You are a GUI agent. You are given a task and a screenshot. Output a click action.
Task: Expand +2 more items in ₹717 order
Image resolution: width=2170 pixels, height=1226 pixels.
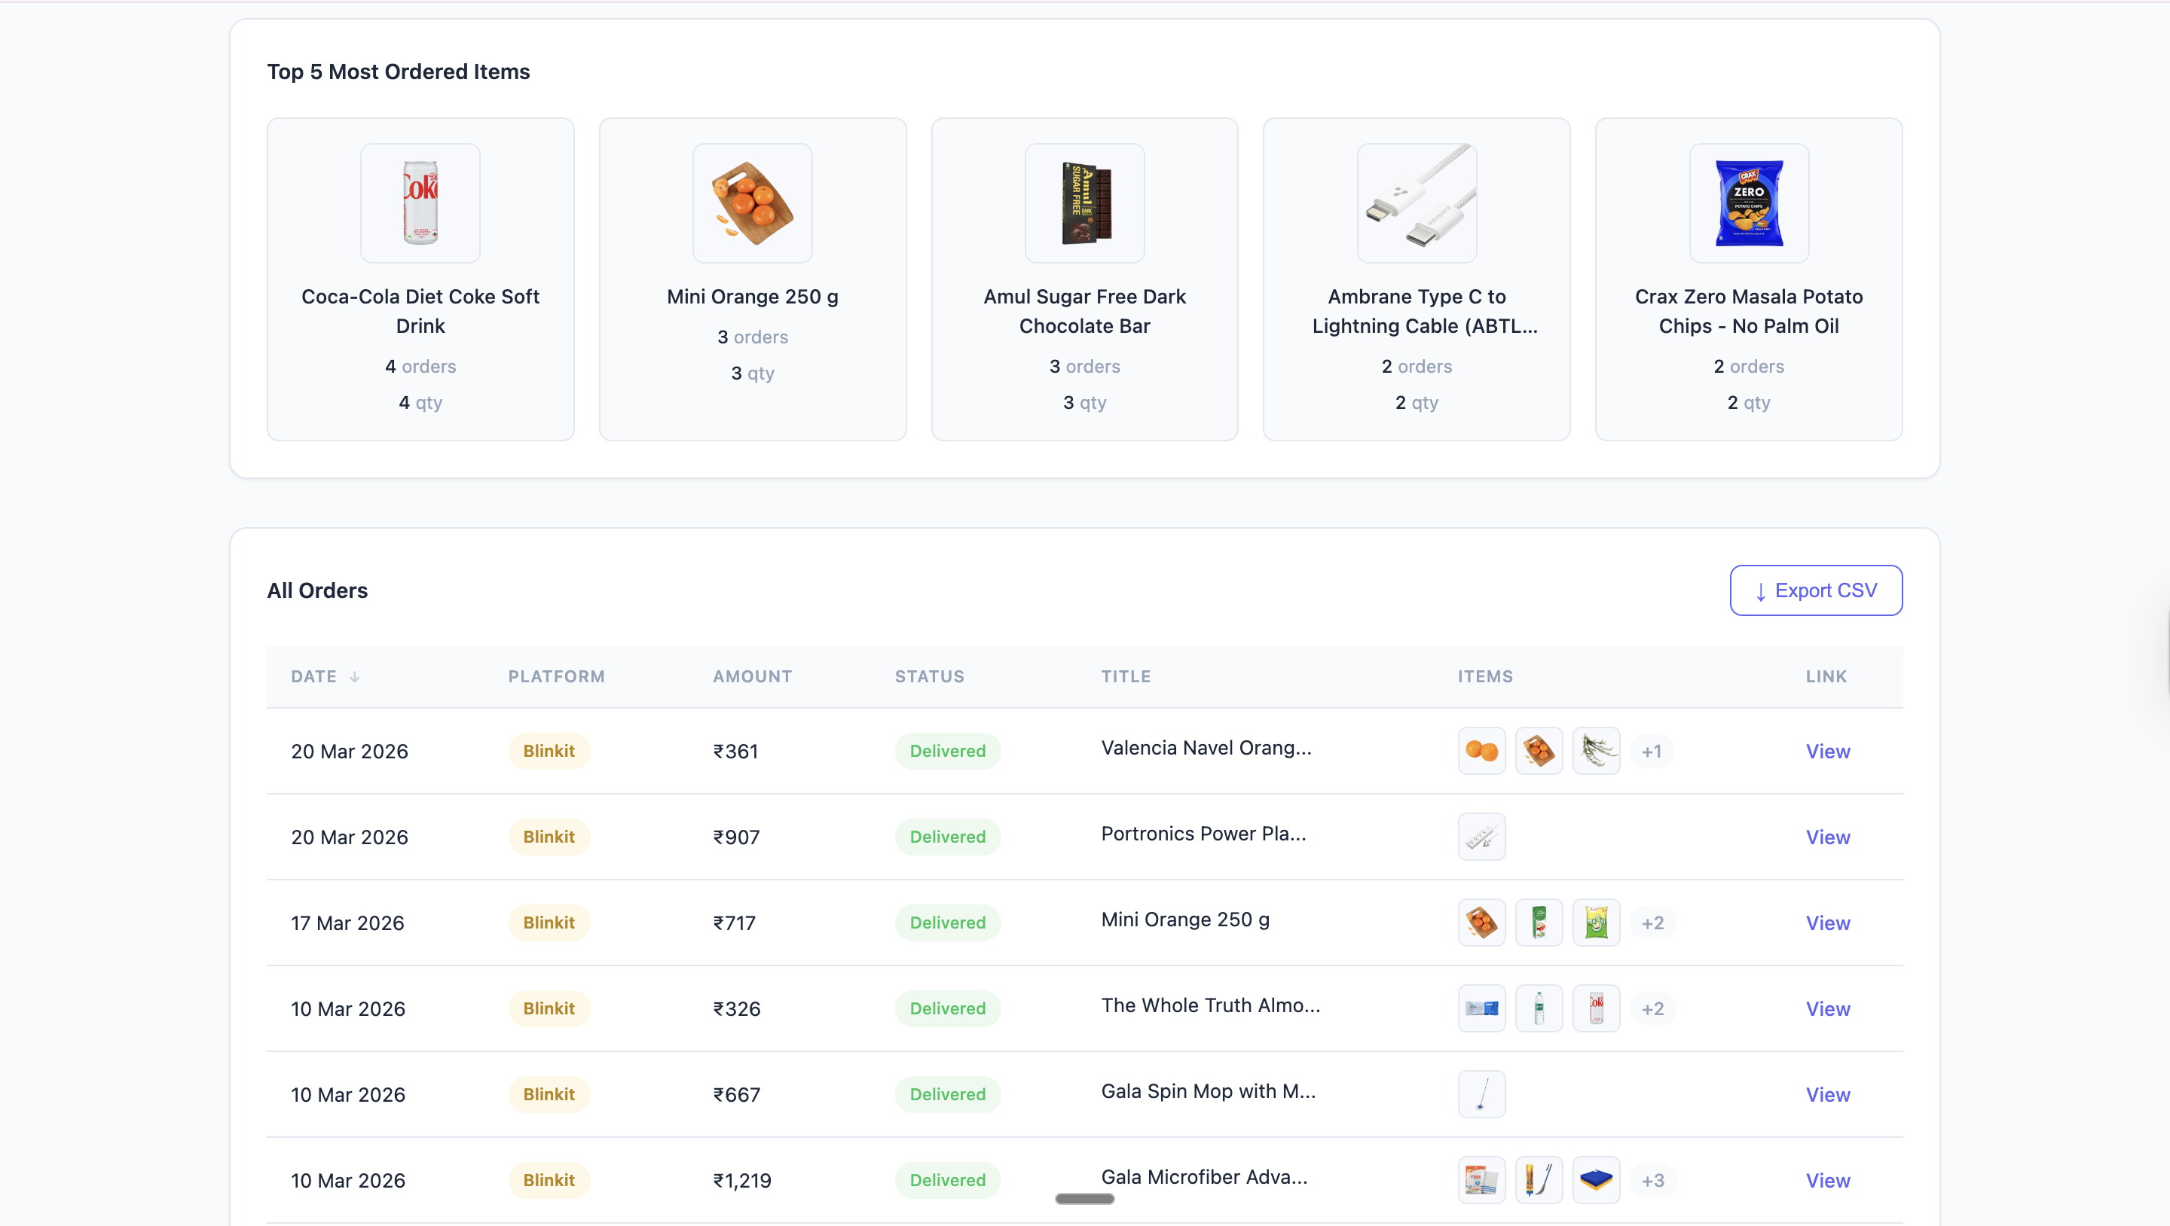click(x=1652, y=923)
